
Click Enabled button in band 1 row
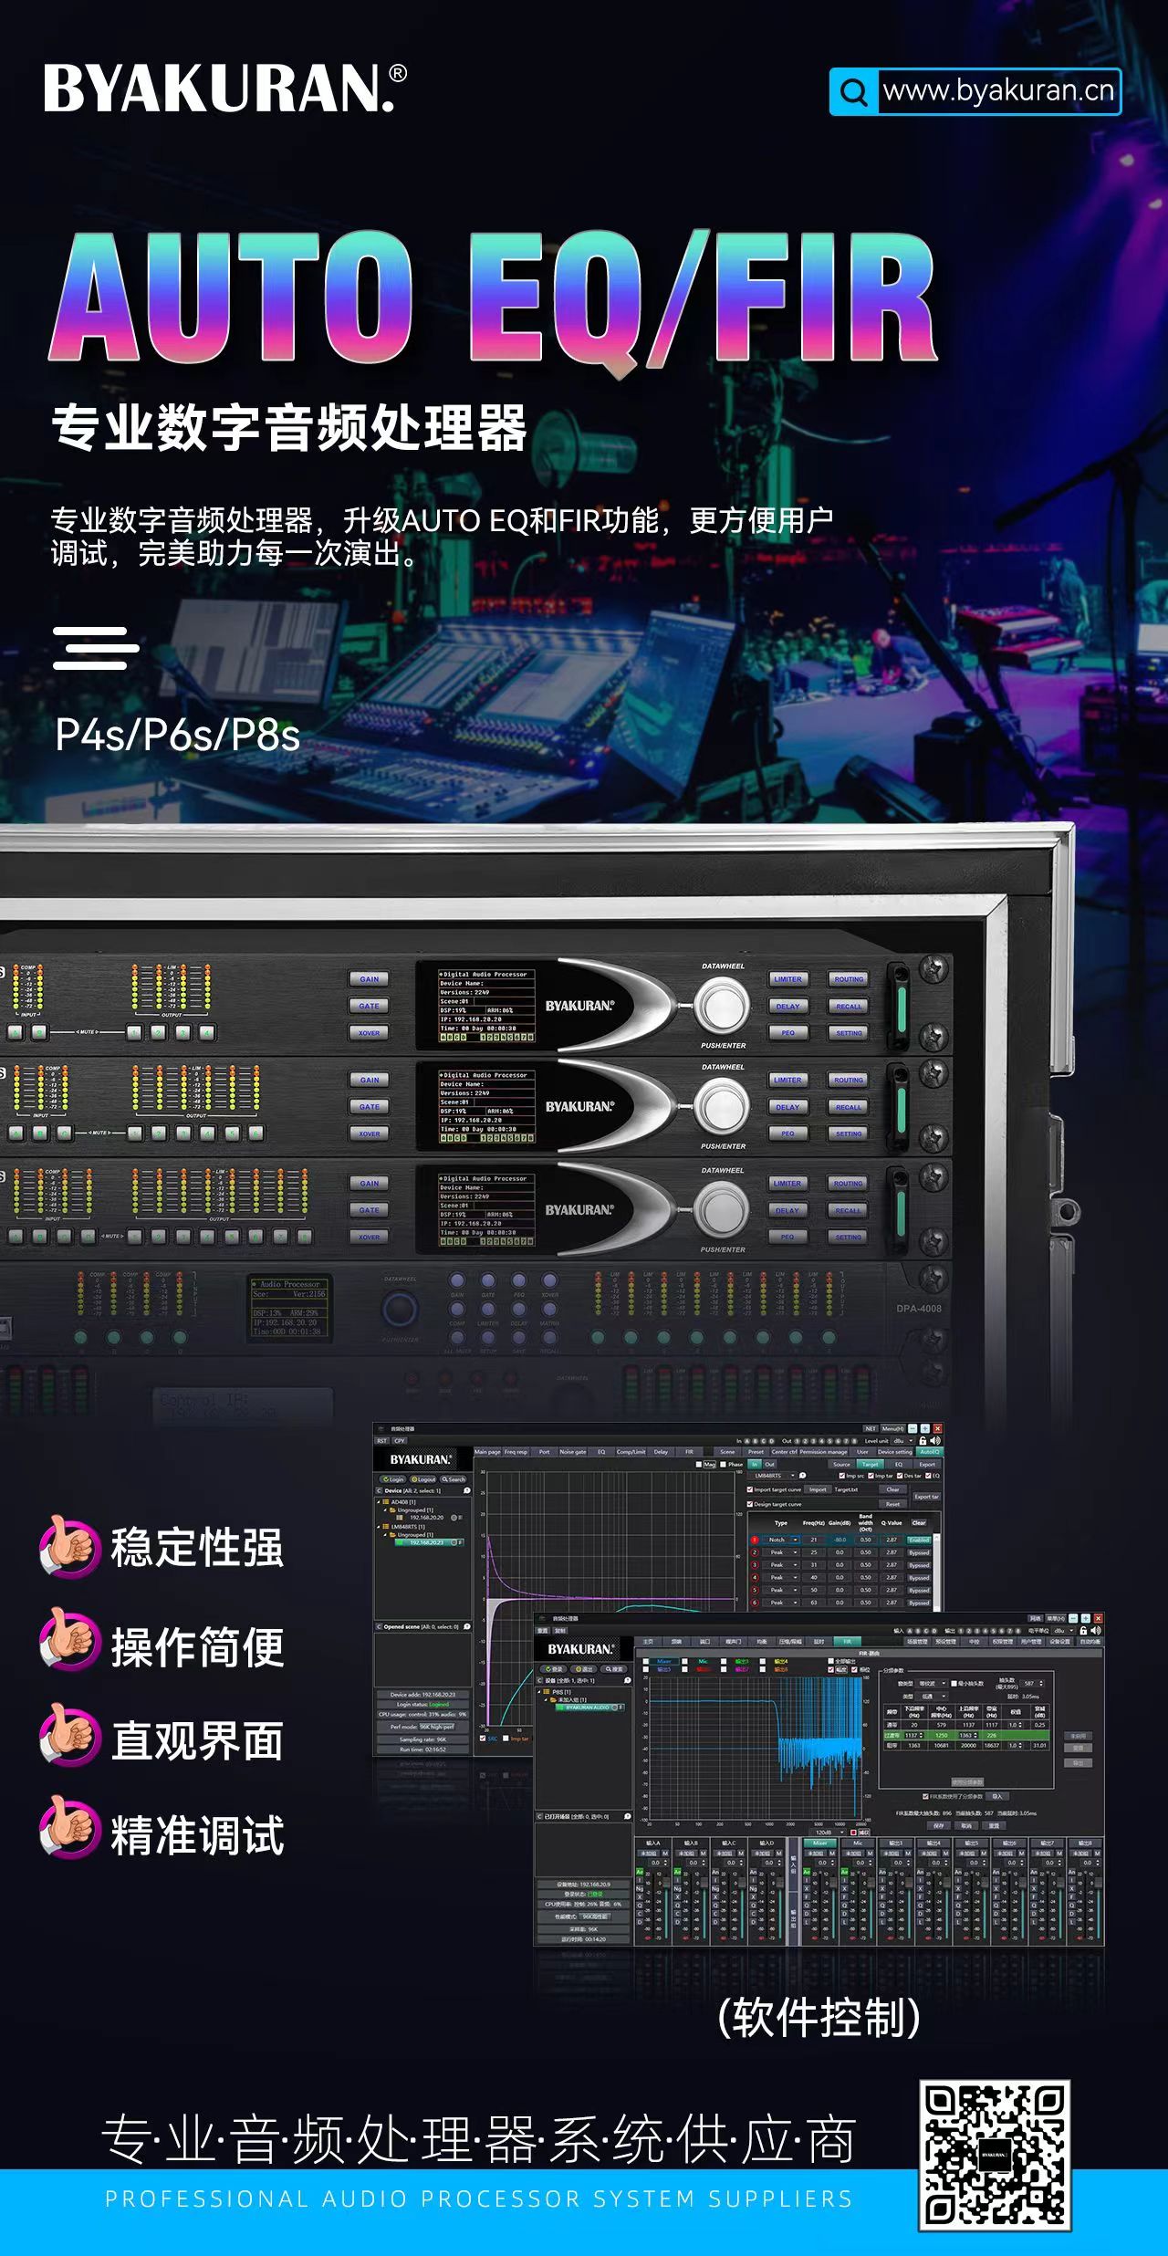[x=919, y=1540]
